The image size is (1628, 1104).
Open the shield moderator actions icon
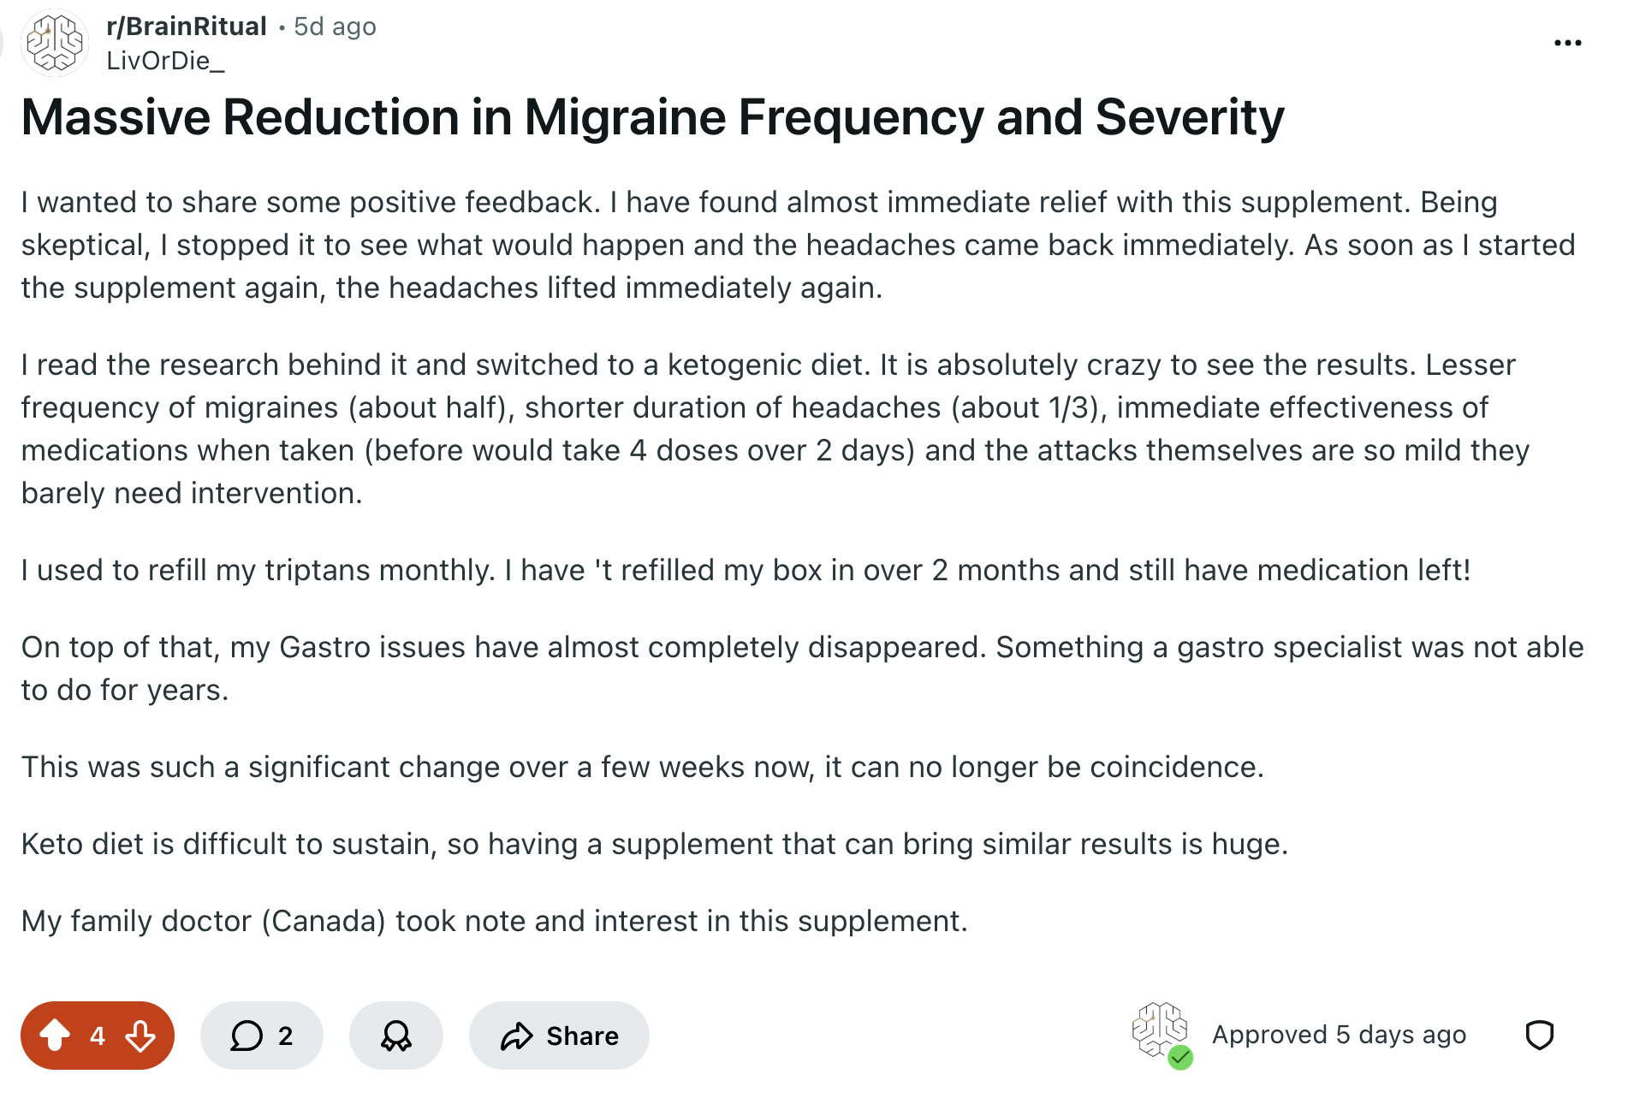[1539, 1036]
